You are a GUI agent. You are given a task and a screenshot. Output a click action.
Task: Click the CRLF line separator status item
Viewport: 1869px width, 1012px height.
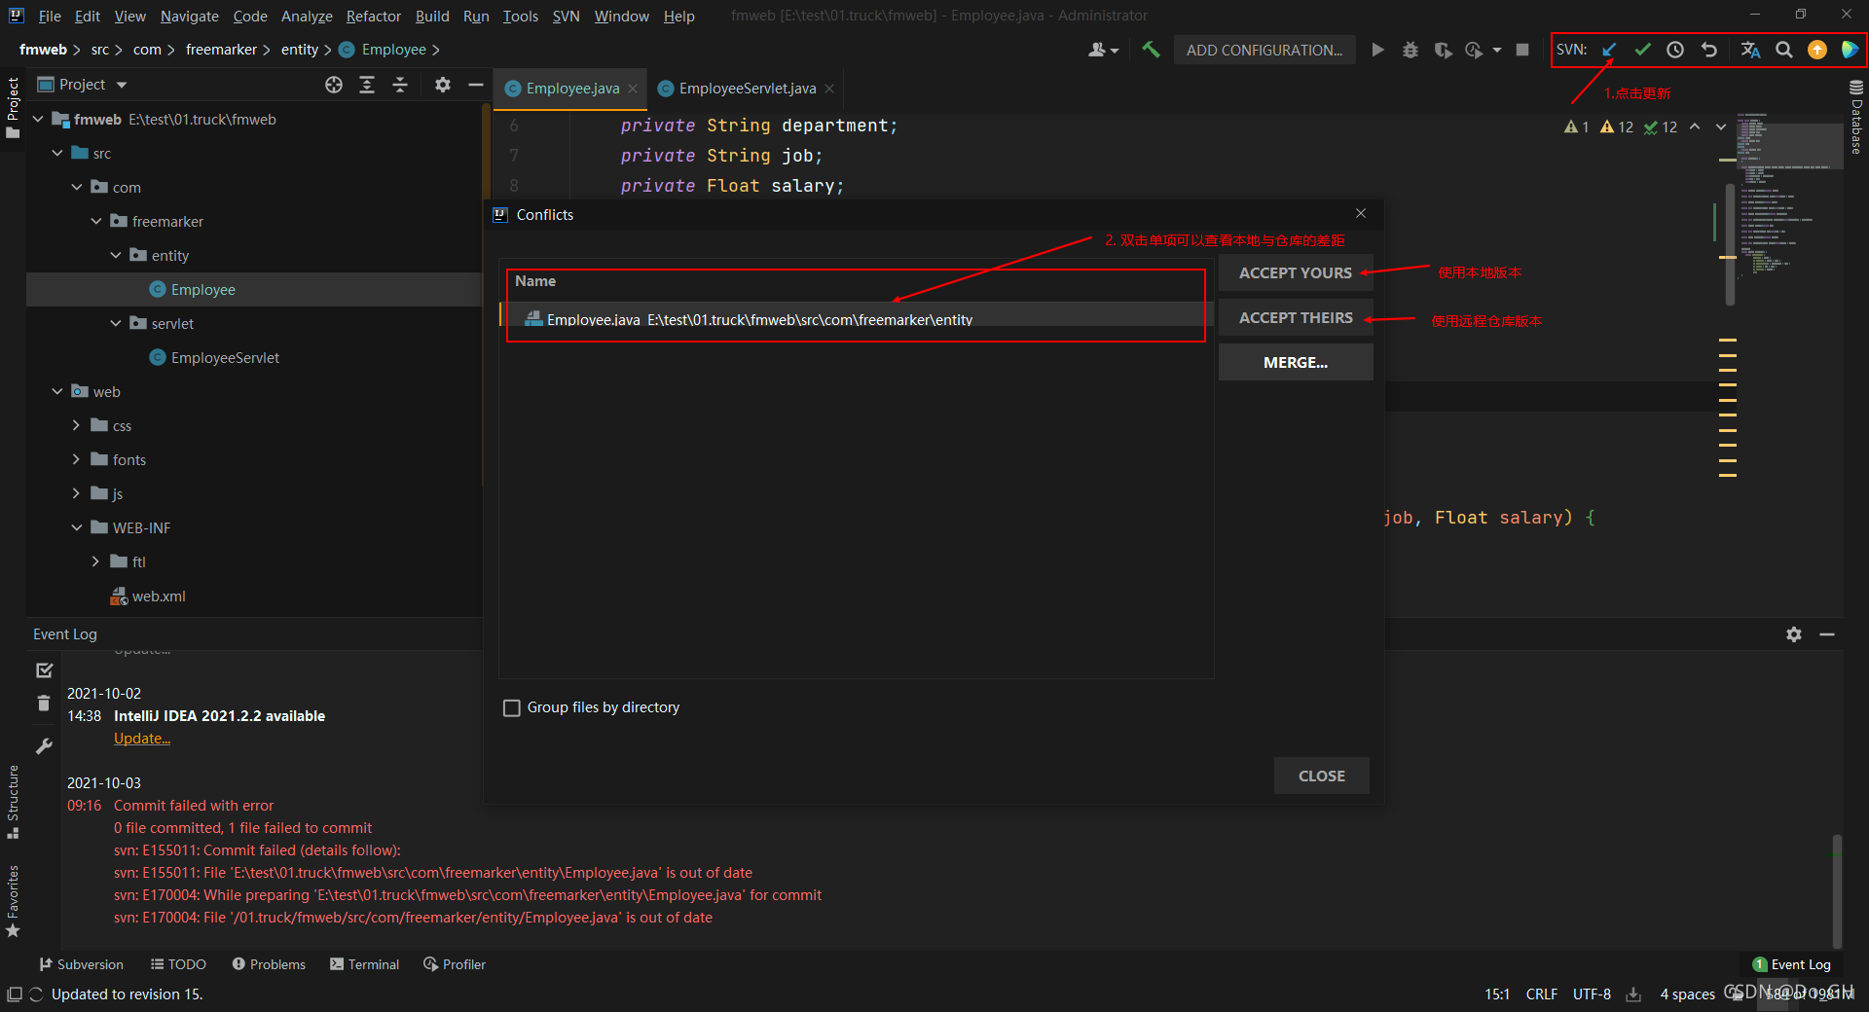1541,994
